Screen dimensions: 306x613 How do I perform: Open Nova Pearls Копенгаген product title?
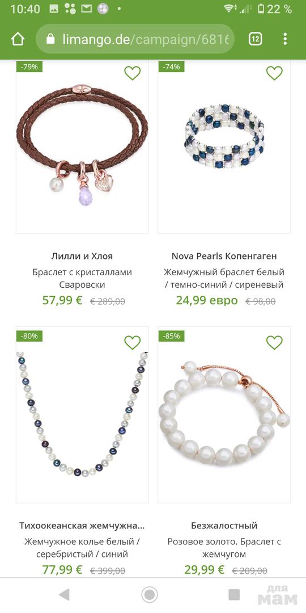tap(224, 256)
